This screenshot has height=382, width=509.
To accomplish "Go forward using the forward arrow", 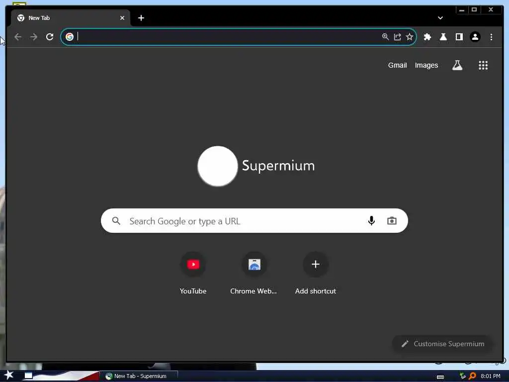I will point(34,37).
